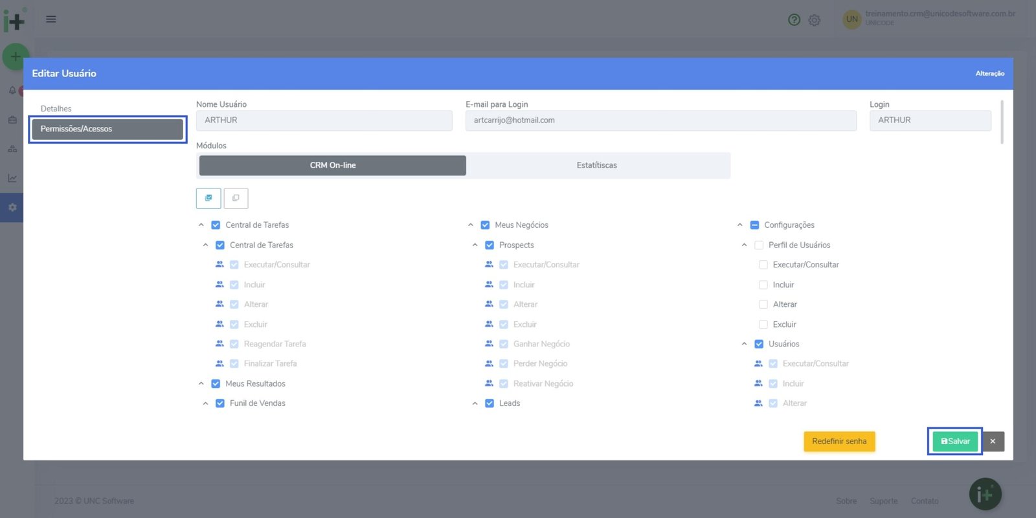This screenshot has width=1036, height=518.
Task: Close the dialog with the X button
Action: click(x=993, y=442)
